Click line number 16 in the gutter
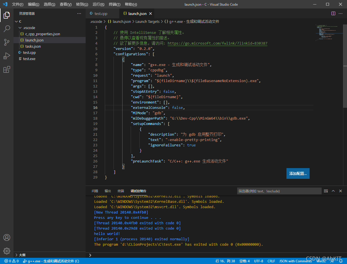 pyautogui.click(x=95, y=108)
